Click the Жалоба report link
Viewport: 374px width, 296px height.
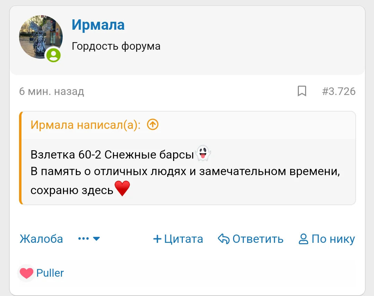tap(41, 238)
